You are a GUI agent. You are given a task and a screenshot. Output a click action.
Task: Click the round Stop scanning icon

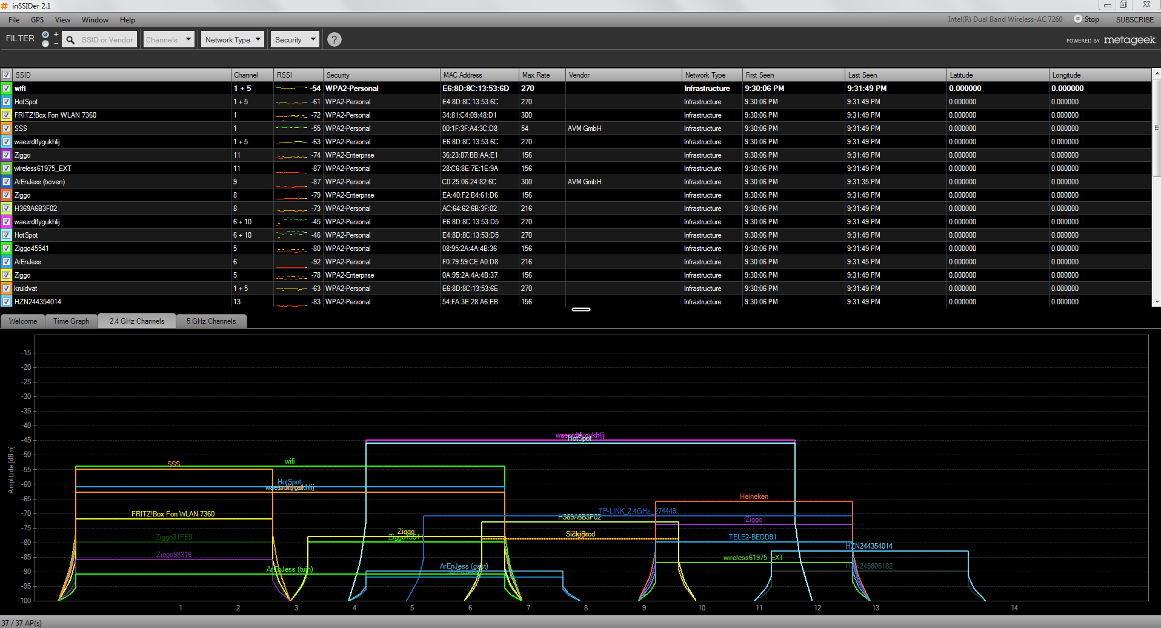coord(1078,19)
